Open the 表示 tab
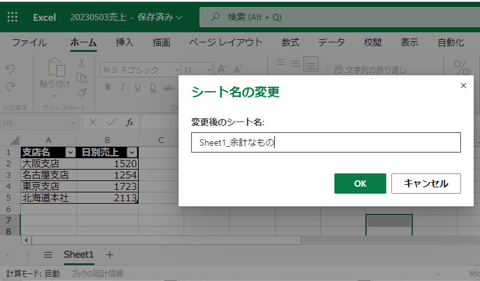 coord(409,42)
